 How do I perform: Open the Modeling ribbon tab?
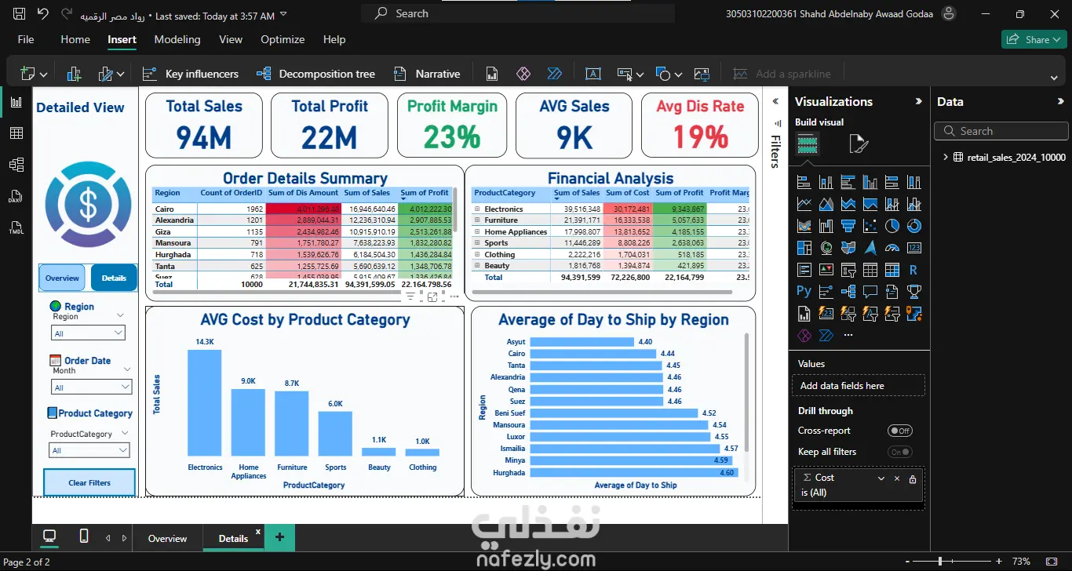click(177, 39)
